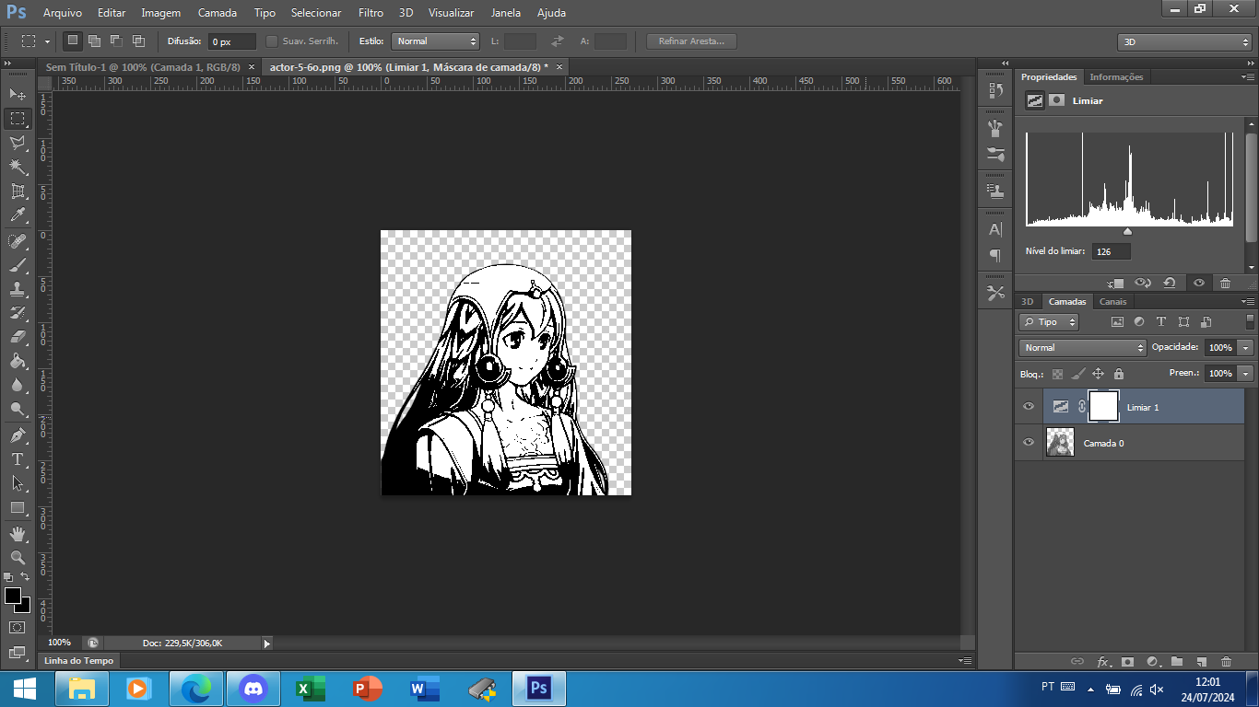Open the Tipo filter dropdown

pyautogui.click(x=1049, y=322)
